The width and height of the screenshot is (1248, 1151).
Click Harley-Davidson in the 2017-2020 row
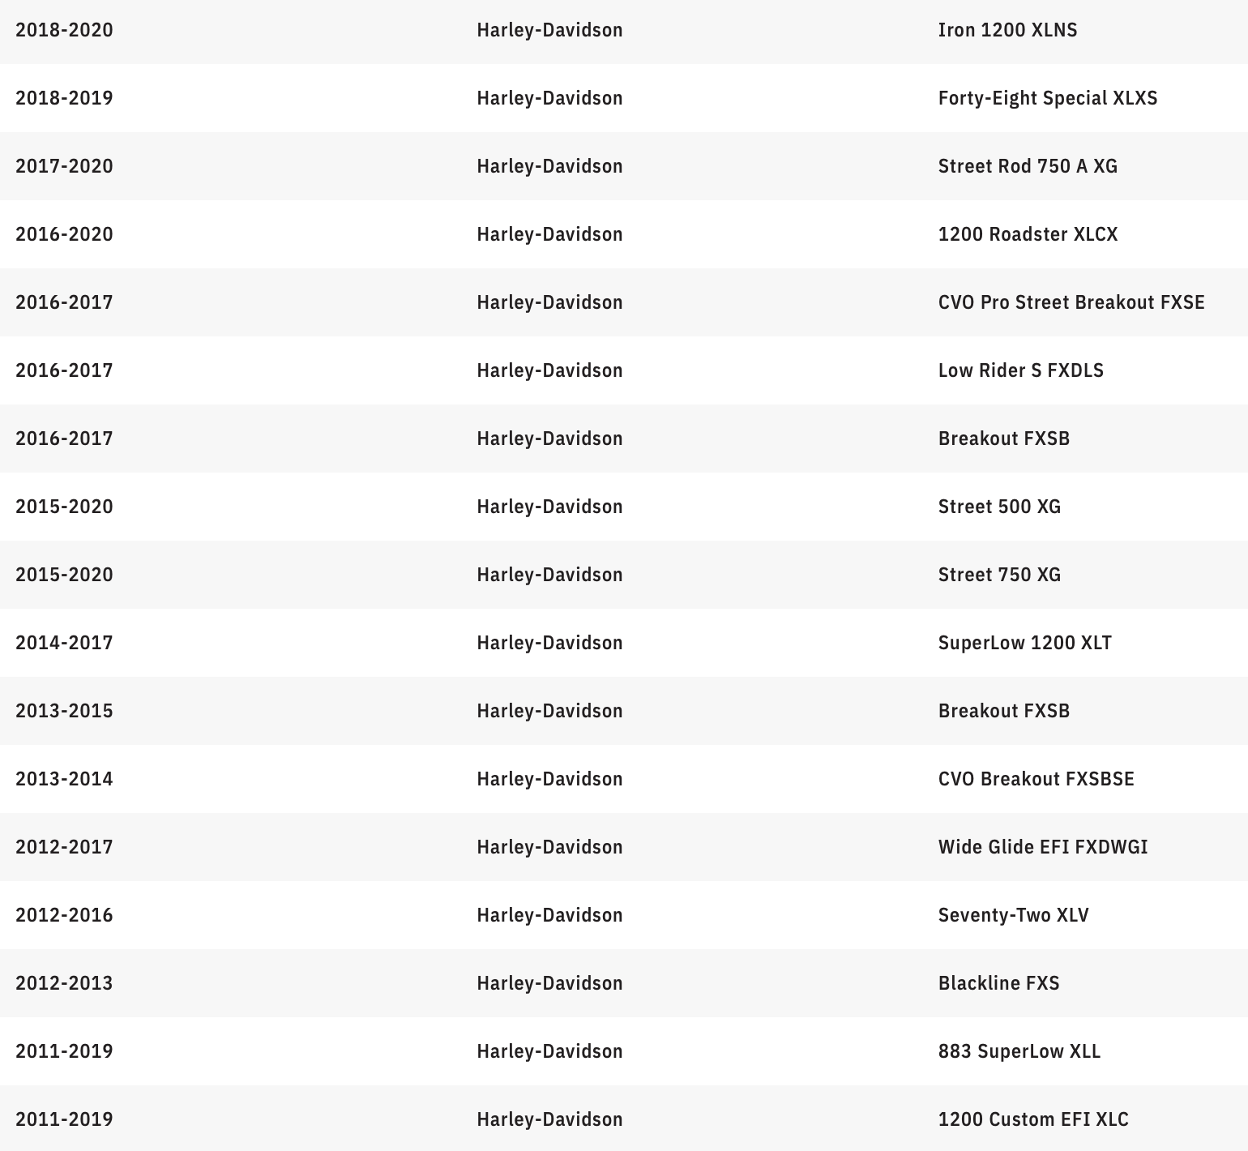point(549,167)
